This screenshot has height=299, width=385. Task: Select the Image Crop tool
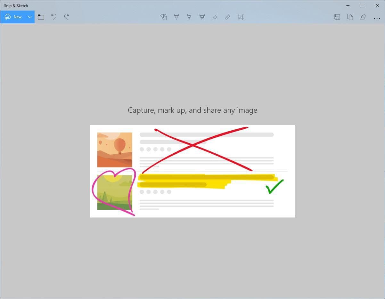coord(241,17)
